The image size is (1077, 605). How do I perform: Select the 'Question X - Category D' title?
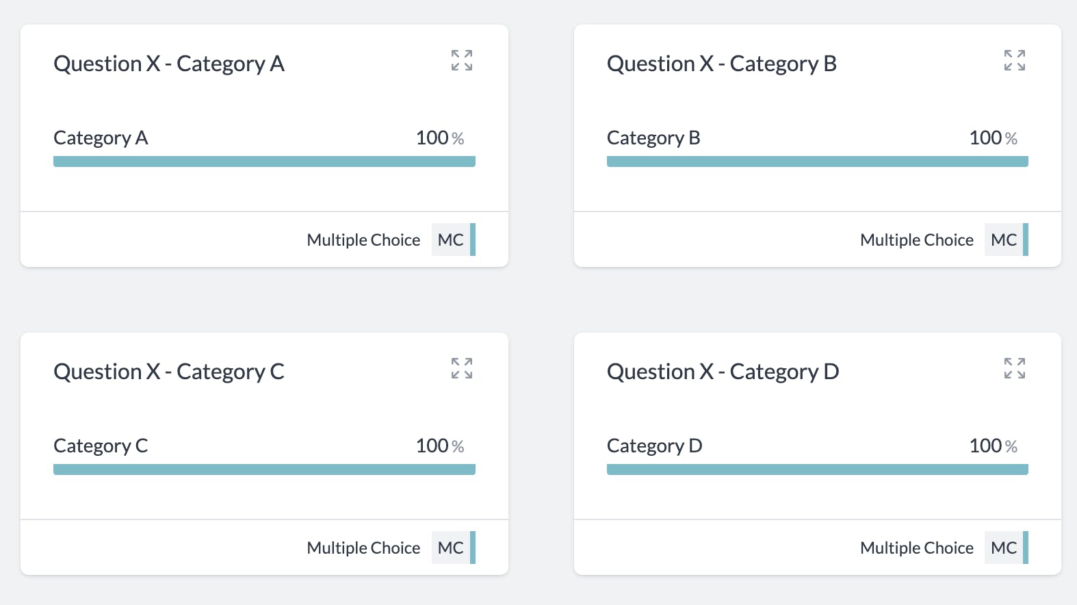723,372
